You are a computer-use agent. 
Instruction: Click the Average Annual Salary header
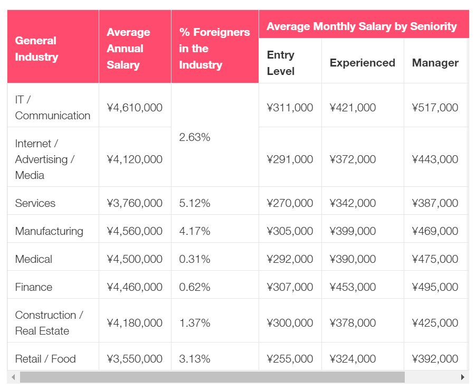pos(135,46)
